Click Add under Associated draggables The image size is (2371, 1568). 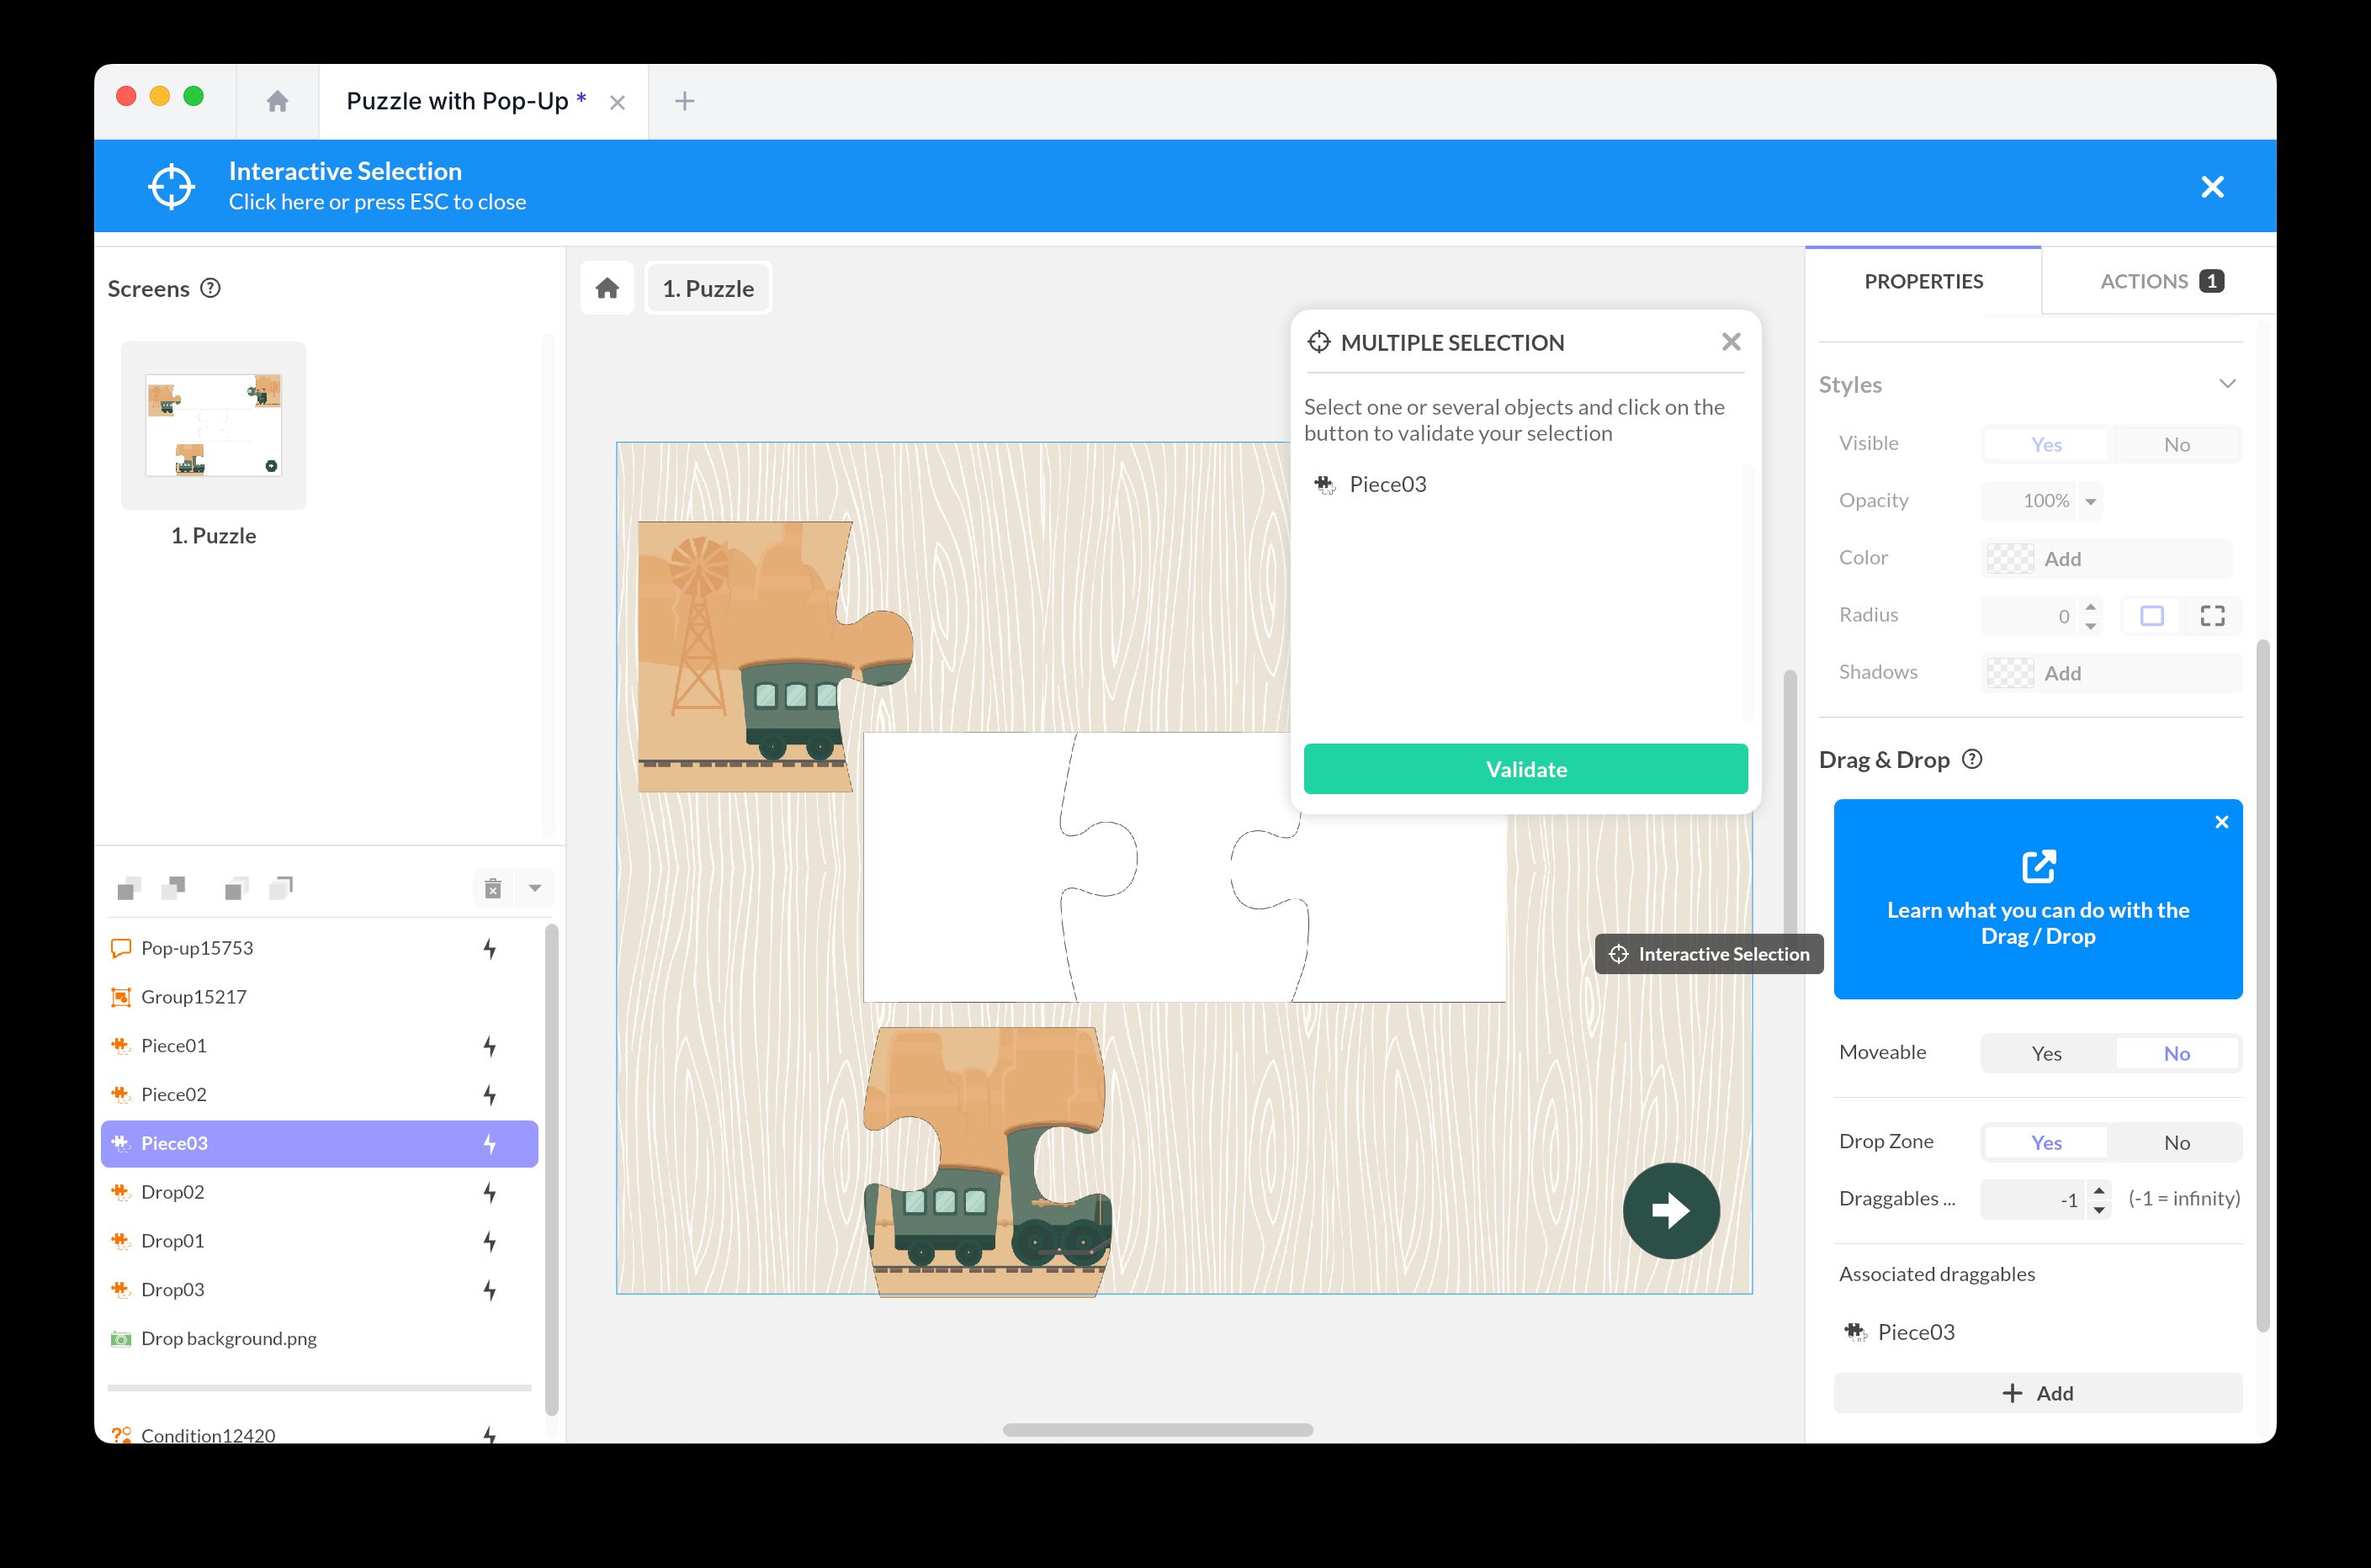coord(2037,1393)
